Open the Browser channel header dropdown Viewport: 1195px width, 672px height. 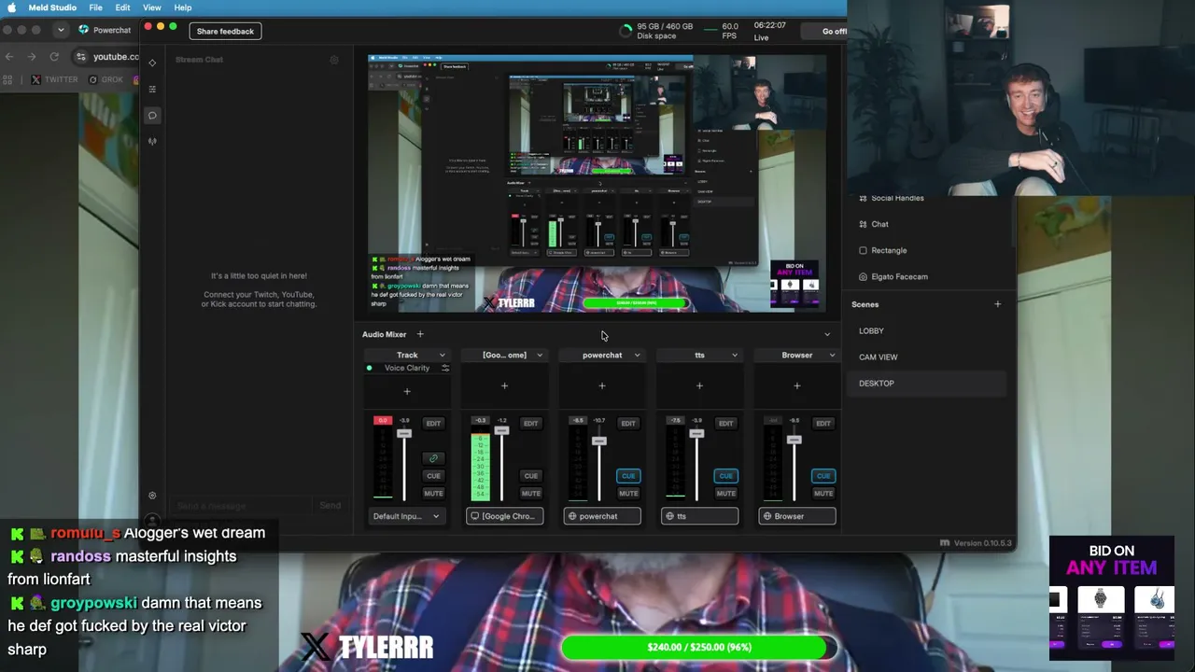pos(832,356)
